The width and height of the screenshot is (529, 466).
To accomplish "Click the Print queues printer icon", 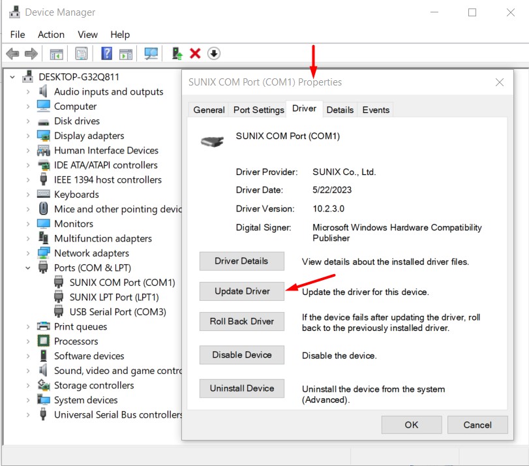I will (44, 326).
